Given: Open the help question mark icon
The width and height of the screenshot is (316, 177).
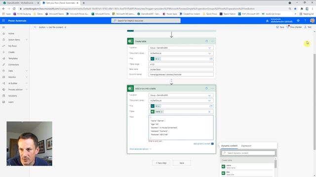Looking at the screenshot, I should 305,21.
